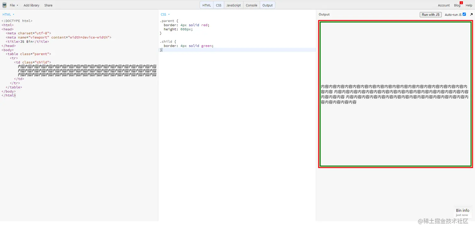
Task: Click the <td class="child"> line
Action: coord(32,62)
